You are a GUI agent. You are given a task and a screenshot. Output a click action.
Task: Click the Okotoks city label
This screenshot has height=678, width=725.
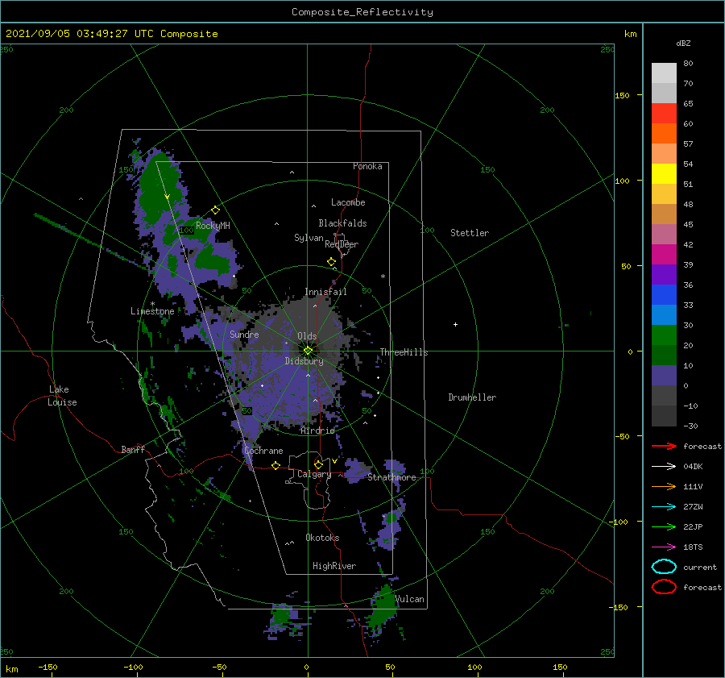pyautogui.click(x=322, y=538)
